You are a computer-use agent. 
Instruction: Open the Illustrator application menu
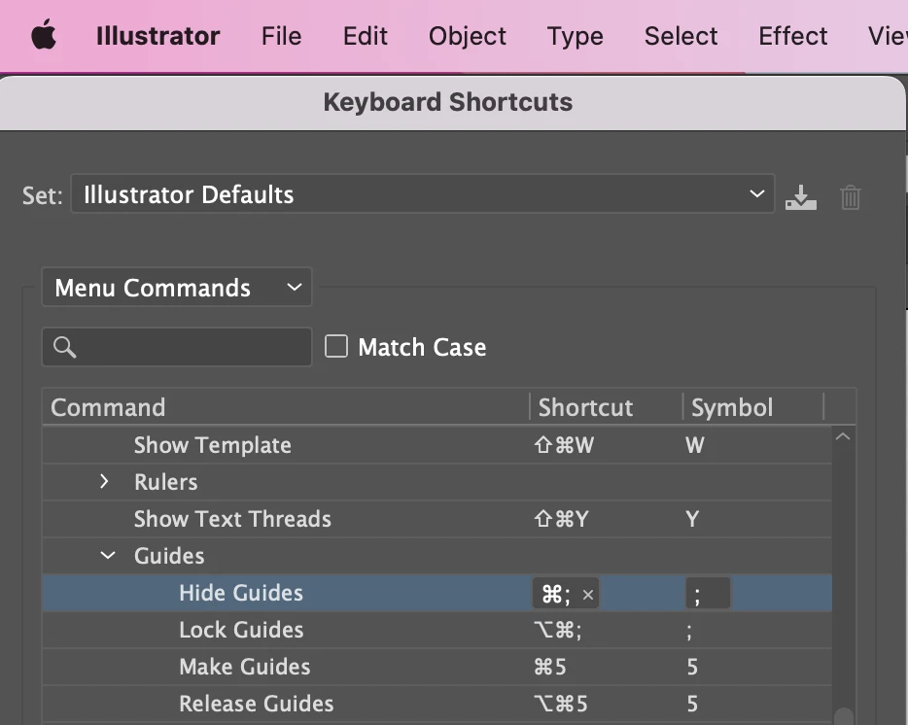point(157,36)
